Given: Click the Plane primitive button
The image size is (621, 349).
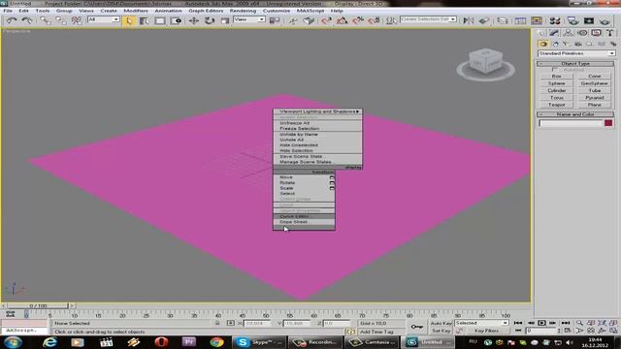Looking at the screenshot, I should coord(594,105).
